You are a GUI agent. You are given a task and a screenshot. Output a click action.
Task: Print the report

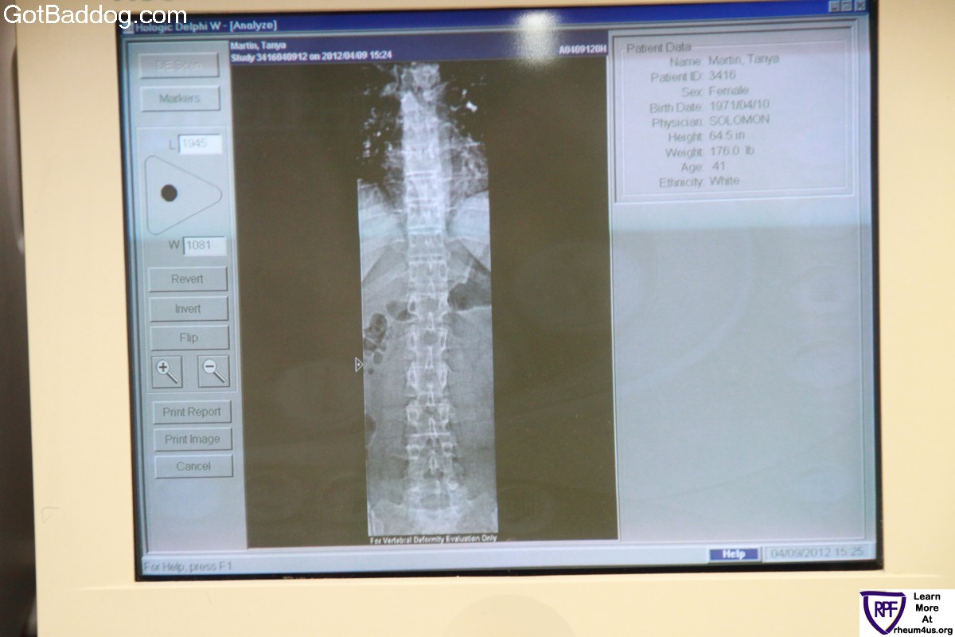[x=192, y=412]
